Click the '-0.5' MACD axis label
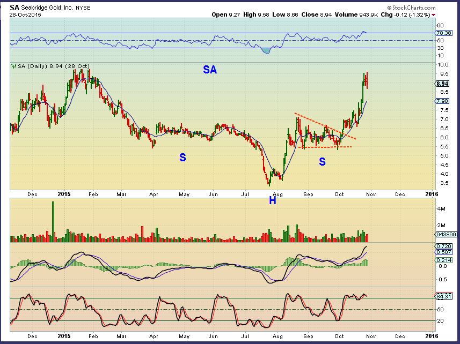The width and height of the screenshot is (460, 344). pyautogui.click(x=442, y=280)
